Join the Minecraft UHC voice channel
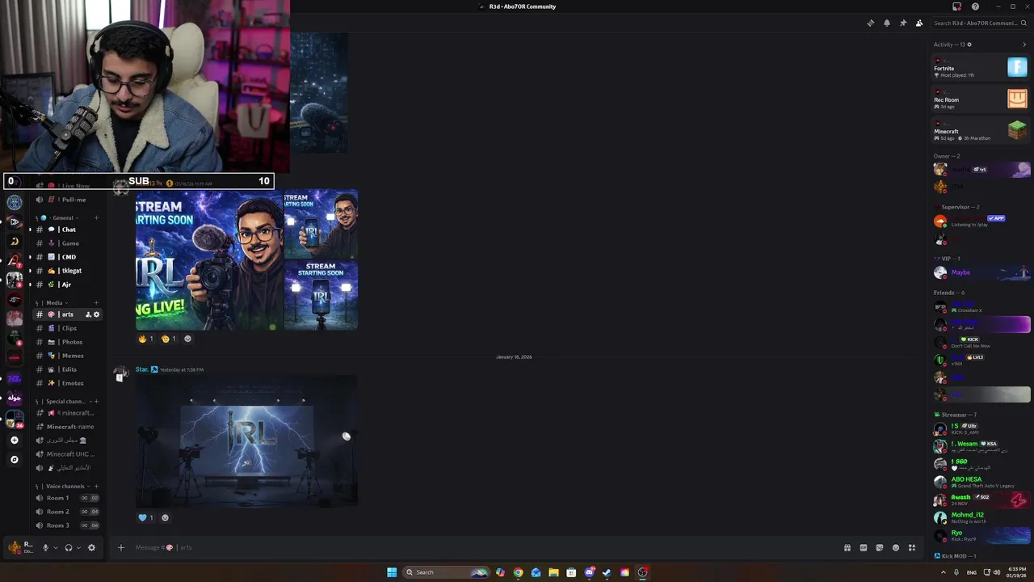This screenshot has width=1034, height=582. point(68,454)
